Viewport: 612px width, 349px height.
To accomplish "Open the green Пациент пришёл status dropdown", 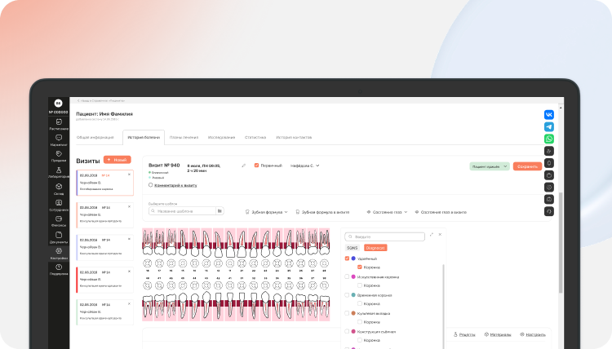I will tap(490, 166).
